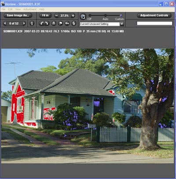Select the Custom setting mode
This screenshot has height=179, width=176.
(x=121, y=15)
